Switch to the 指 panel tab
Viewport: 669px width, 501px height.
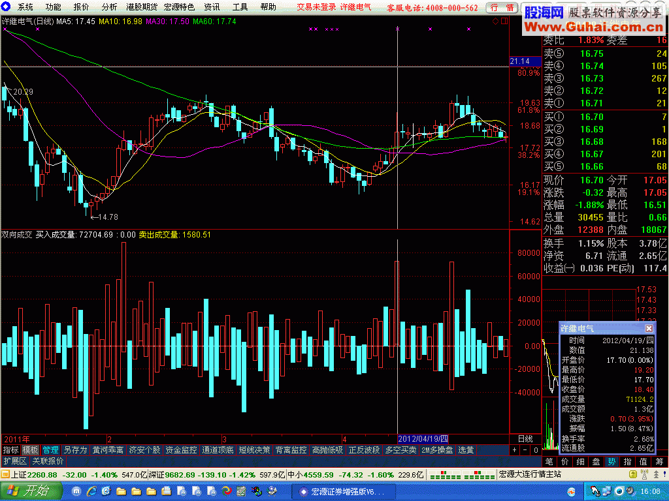point(628,462)
